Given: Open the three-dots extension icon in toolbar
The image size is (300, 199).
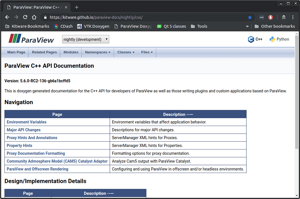Looking at the screenshot, I should click(x=262, y=17).
